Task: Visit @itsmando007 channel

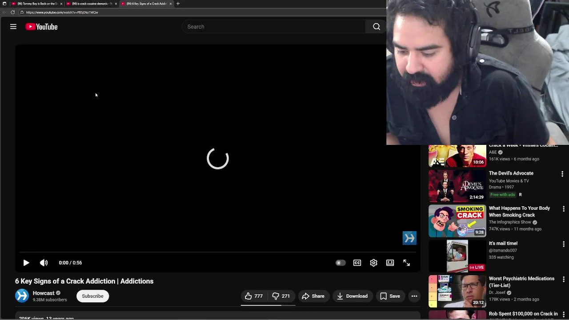Action: point(503,250)
